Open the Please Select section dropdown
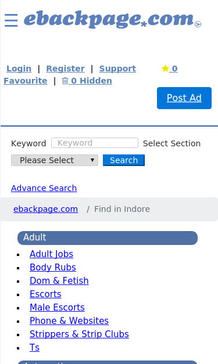Screen dimensions: 218x364 coord(55,160)
